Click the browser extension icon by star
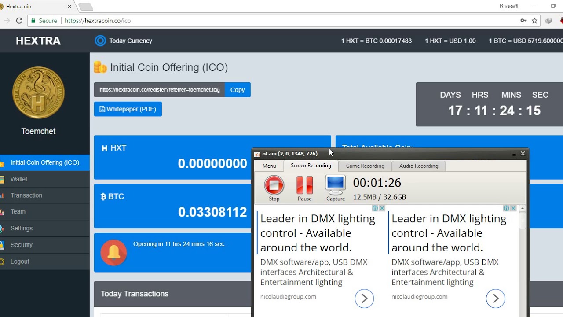Viewport: 563px width, 317px height. click(x=548, y=21)
